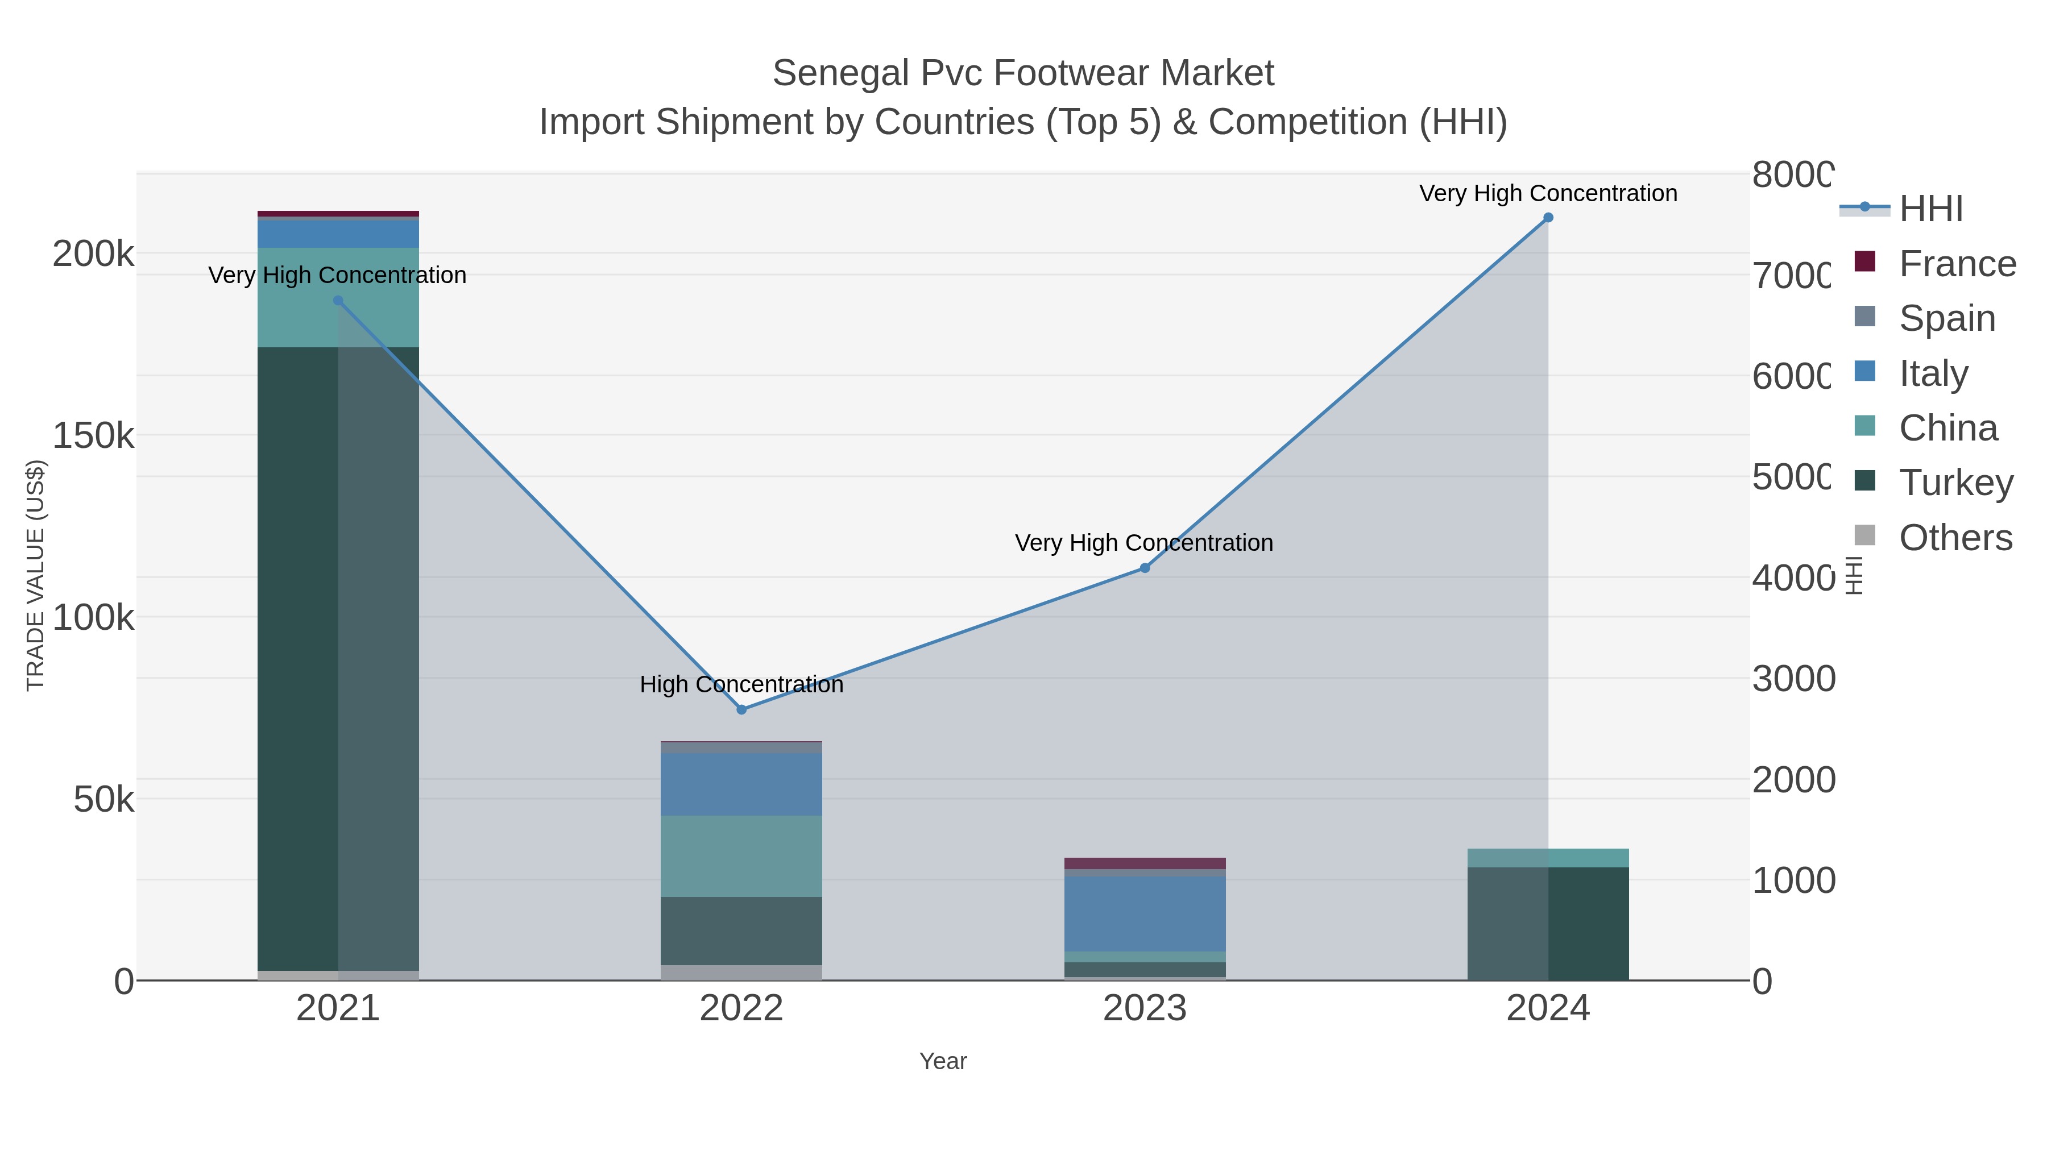Click the 2024 HHI data point
The height and width of the screenshot is (1151, 2047).
[x=1548, y=218]
